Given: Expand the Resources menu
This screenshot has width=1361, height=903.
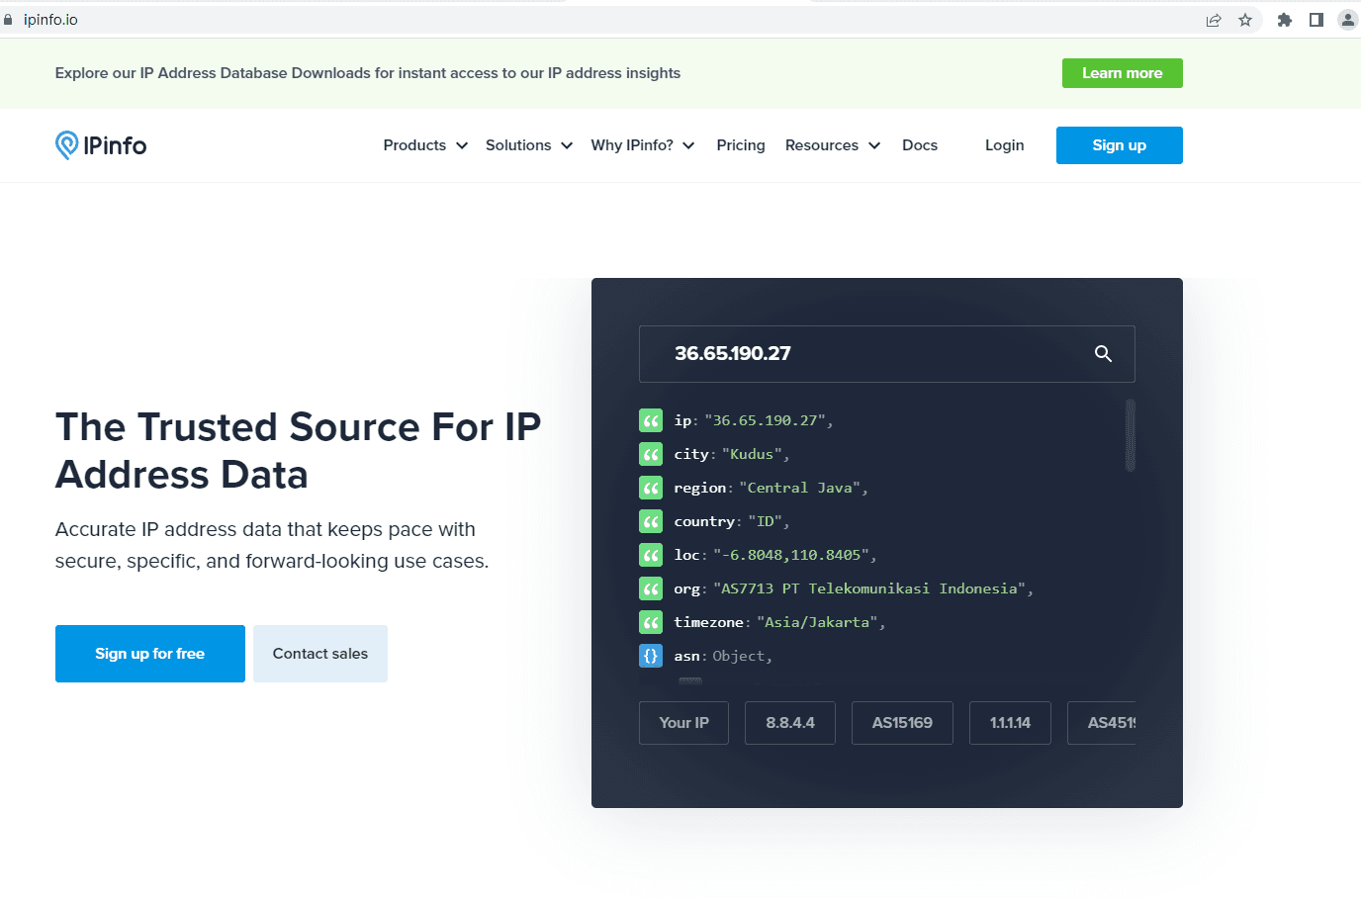Looking at the screenshot, I should (x=833, y=145).
